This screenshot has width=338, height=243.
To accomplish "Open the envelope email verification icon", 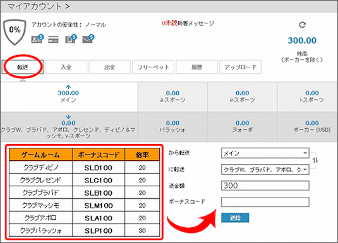I will 88,39.
